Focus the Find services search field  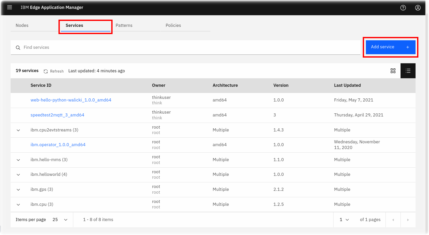tap(186, 48)
